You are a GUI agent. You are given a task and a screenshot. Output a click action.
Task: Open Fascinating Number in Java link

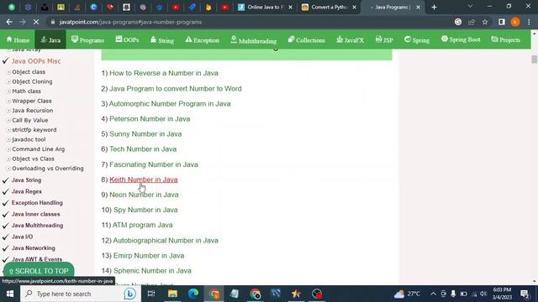(154, 164)
